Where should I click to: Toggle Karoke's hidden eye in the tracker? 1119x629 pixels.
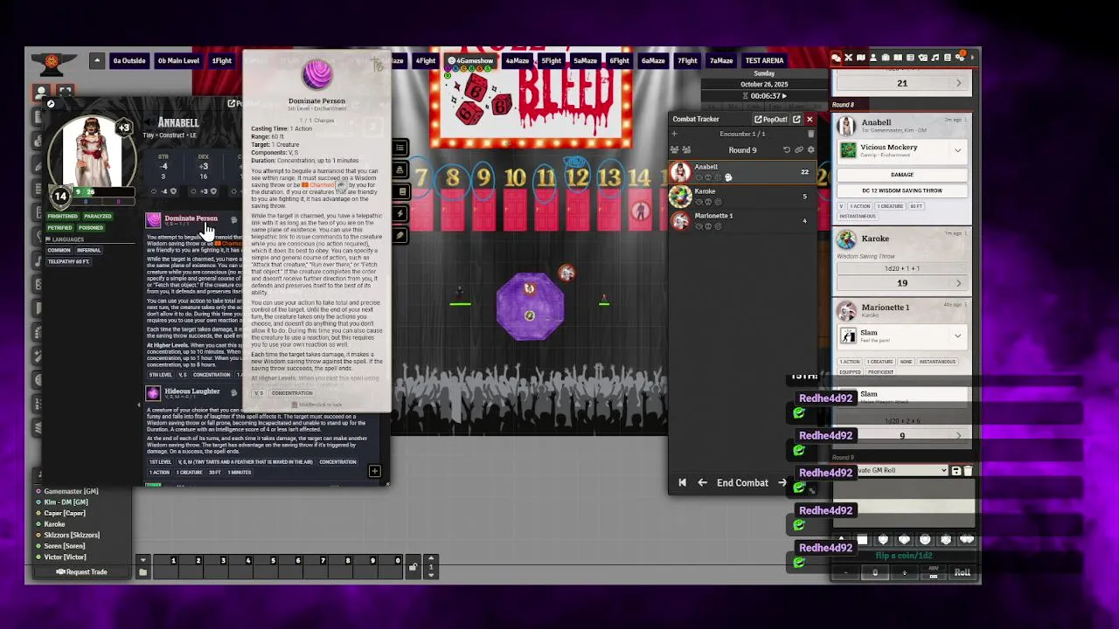(x=699, y=202)
